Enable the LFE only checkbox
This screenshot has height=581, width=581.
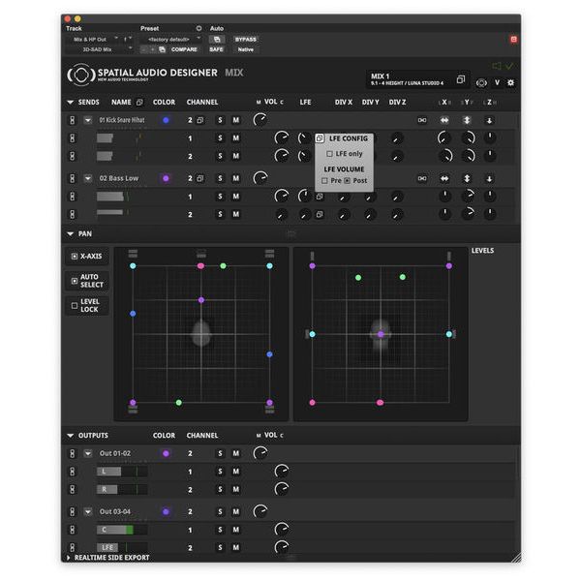click(329, 153)
